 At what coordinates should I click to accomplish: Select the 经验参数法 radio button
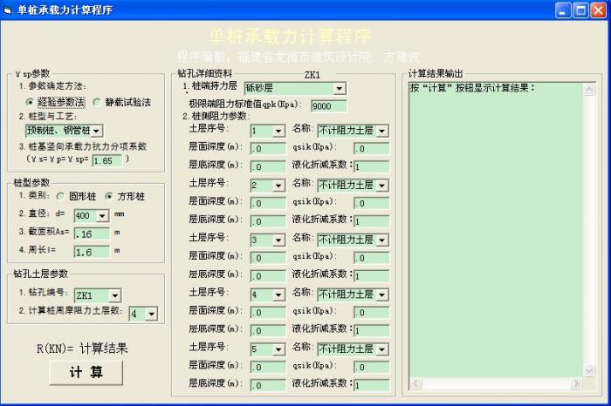(31, 103)
